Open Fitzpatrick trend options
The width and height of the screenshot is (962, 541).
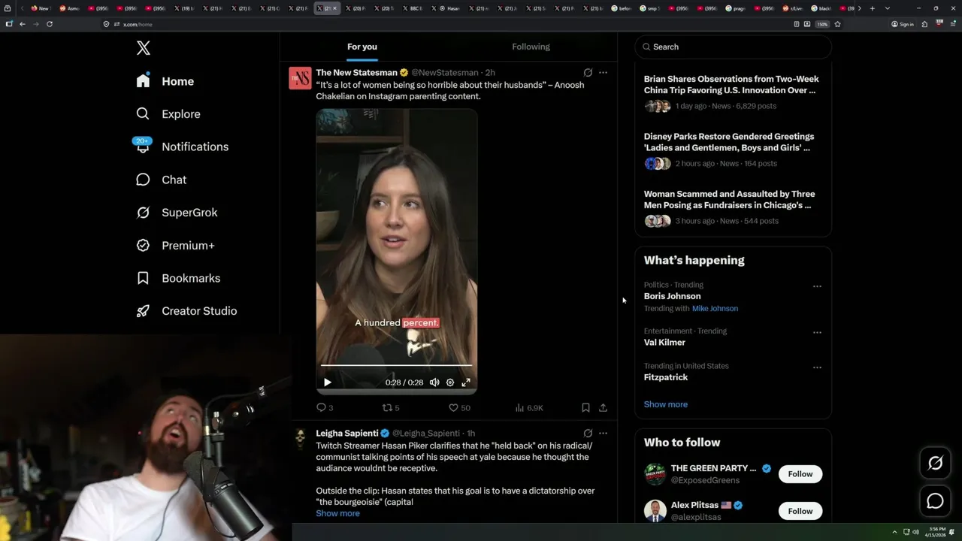coord(817,367)
